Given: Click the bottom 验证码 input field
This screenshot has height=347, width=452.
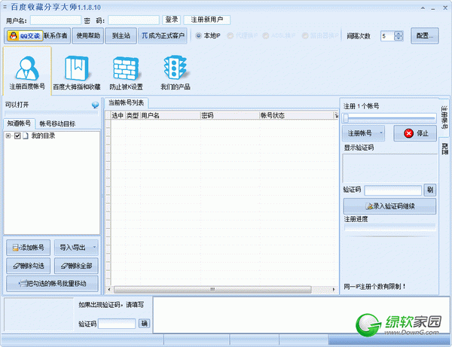Looking at the screenshot, I should [x=117, y=324].
